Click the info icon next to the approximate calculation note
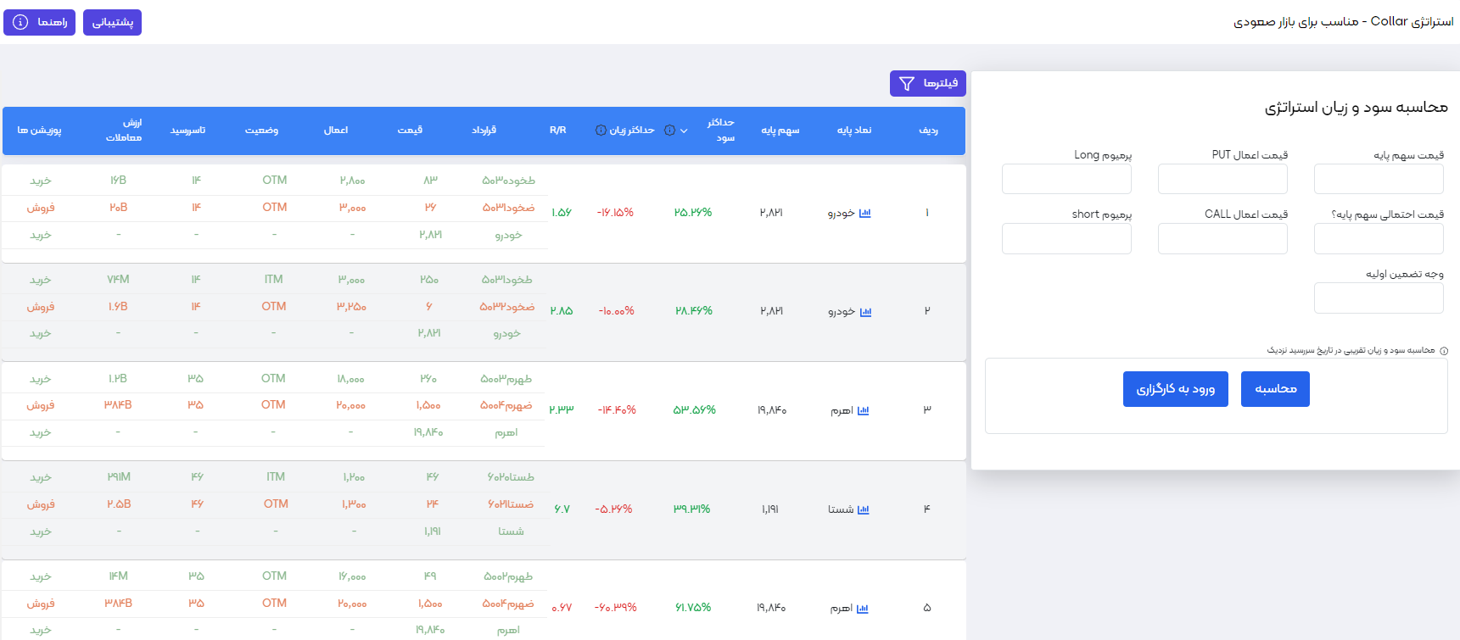Viewport: 1460px width, 640px height. click(1444, 351)
